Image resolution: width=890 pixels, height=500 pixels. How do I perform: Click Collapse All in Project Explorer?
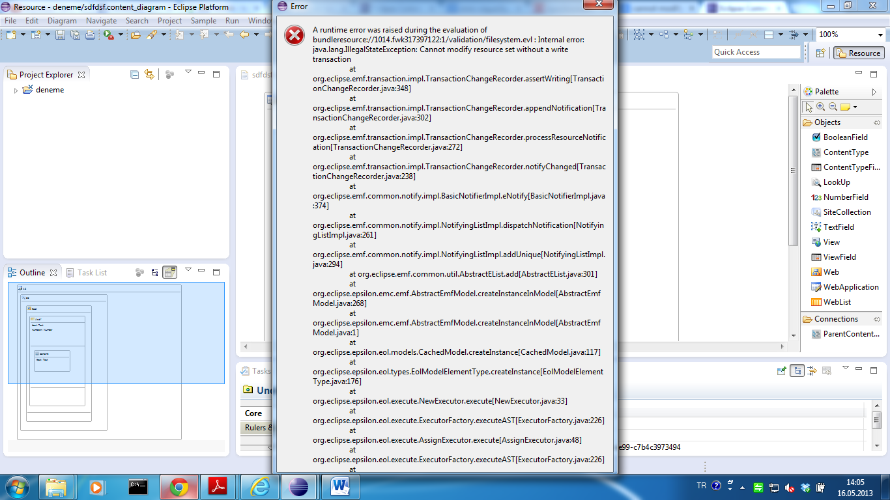click(135, 75)
